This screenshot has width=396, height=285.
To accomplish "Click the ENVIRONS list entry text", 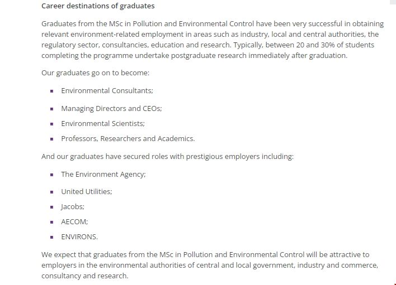I will [79, 236].
